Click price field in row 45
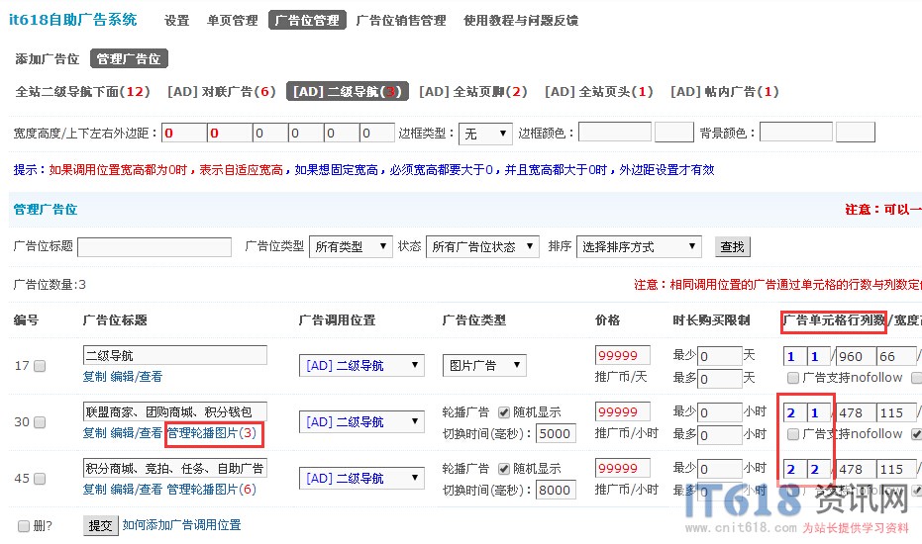The height and width of the screenshot is (544, 922). pos(623,468)
